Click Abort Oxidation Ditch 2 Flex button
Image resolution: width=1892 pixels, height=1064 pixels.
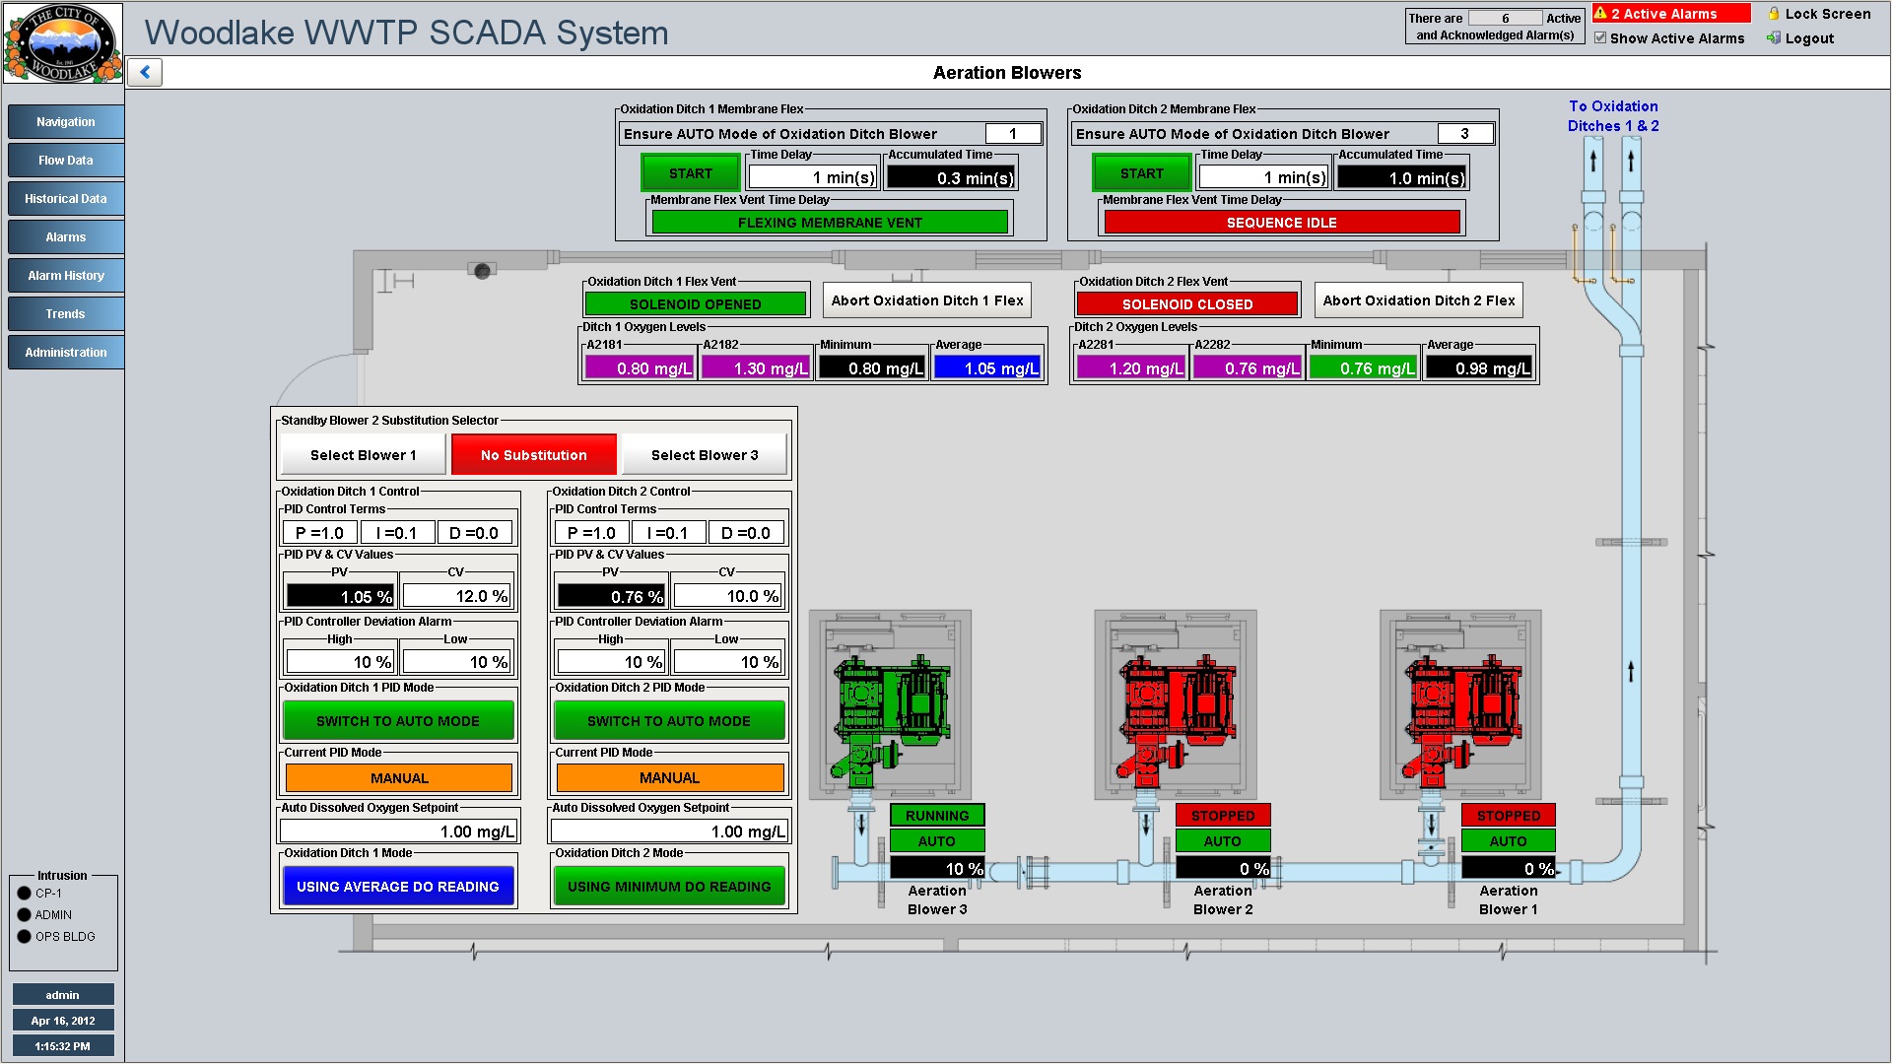pyautogui.click(x=1418, y=300)
